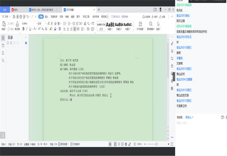Click the superscript X² icon

tap(39, 29)
